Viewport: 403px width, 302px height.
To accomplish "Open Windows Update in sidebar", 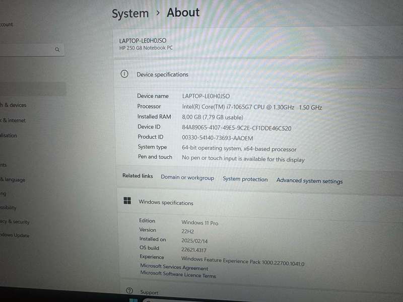I will point(15,235).
